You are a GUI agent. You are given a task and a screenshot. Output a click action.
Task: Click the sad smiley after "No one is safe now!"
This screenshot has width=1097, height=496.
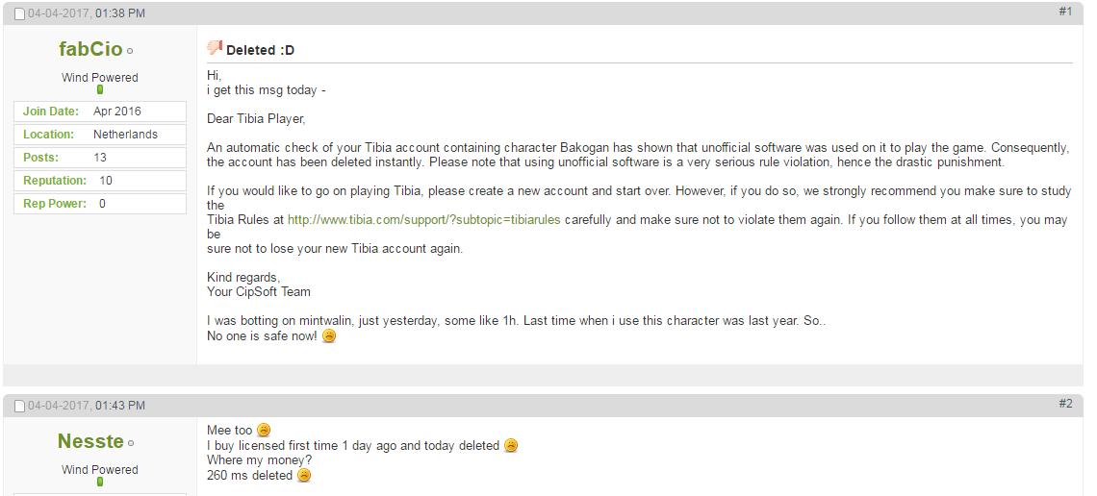(329, 336)
